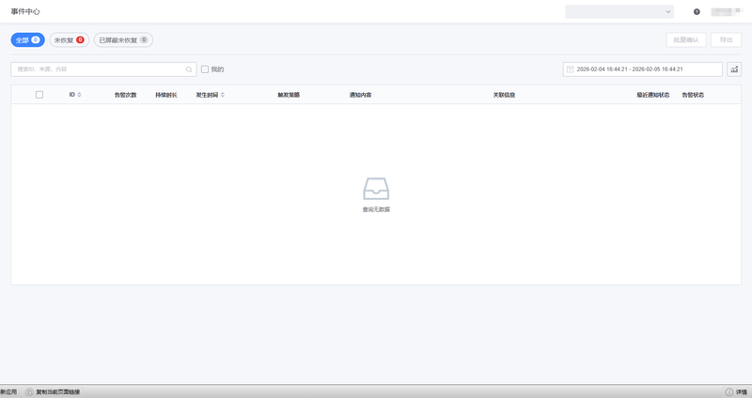Click the 查询无数据 empty state message

[376, 209]
